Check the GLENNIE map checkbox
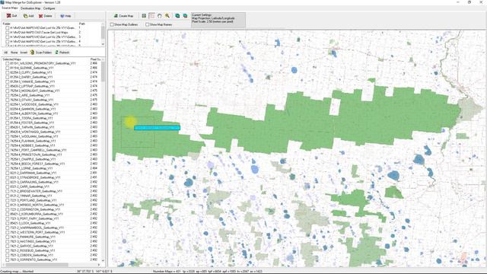Image resolution: width=487 pixels, height=274 pixels. pos(7,68)
